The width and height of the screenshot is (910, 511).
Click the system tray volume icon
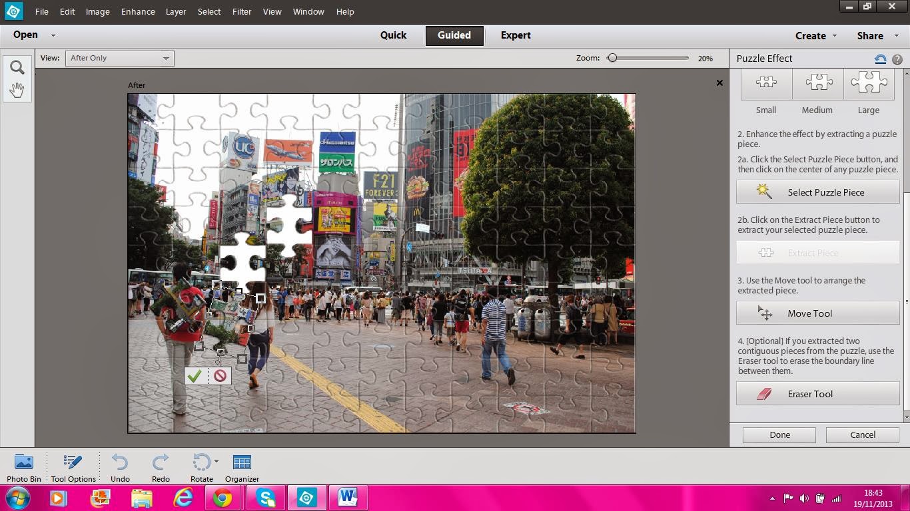[805, 498]
